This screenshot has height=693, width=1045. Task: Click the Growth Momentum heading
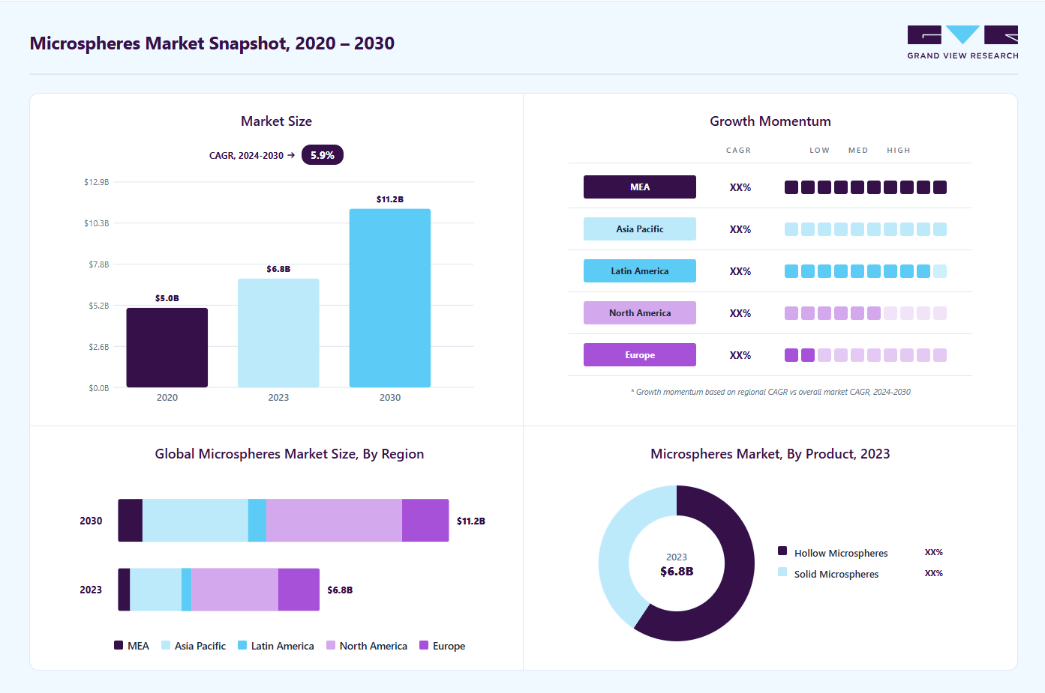[x=770, y=121]
